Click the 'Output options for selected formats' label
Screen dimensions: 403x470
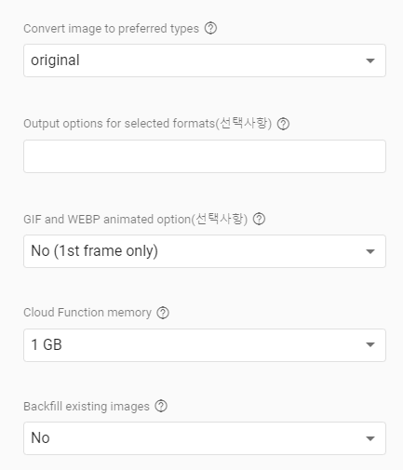point(119,124)
